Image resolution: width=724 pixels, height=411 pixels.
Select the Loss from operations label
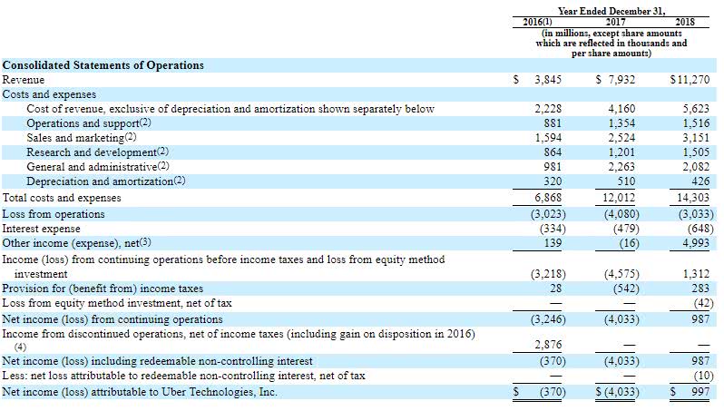54,214
